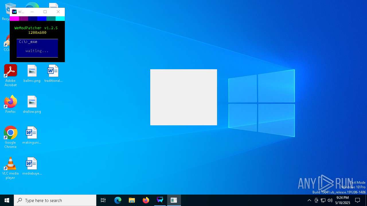The width and height of the screenshot is (367, 206).
Task: Open the network status tray icon
Action: [x=323, y=200]
